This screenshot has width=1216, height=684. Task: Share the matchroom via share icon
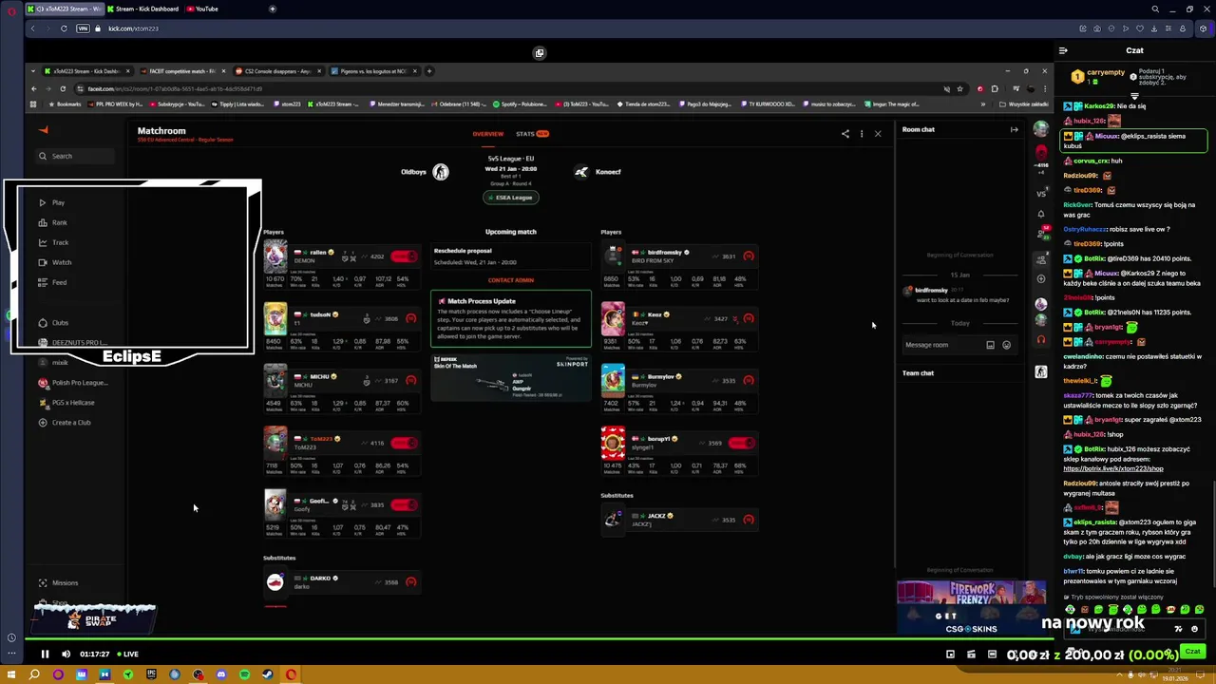coord(845,134)
